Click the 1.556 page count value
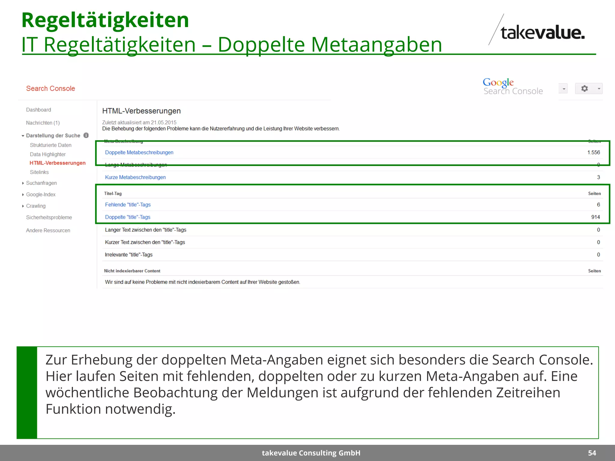 [594, 152]
